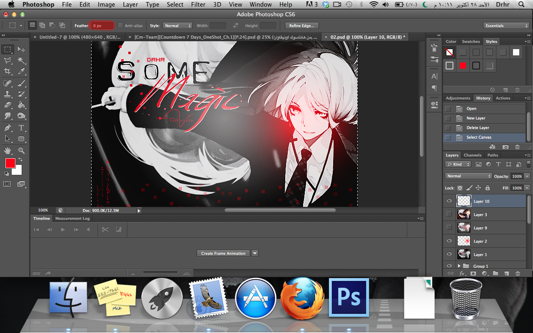Open the layer filter Kind dropdown
Image resolution: width=533 pixels, height=333 pixels.
click(x=458, y=164)
